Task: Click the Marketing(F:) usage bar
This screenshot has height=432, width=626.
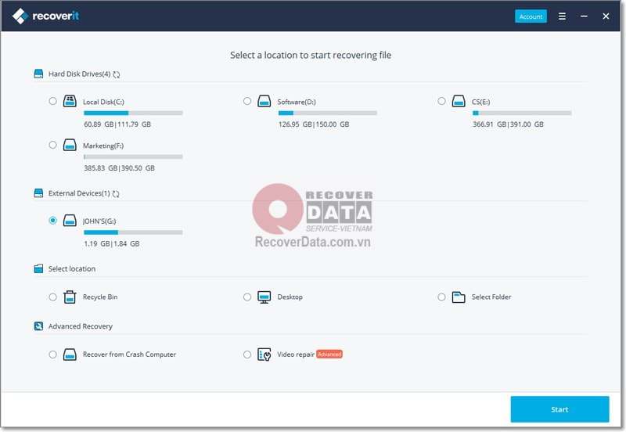Action: [133, 157]
